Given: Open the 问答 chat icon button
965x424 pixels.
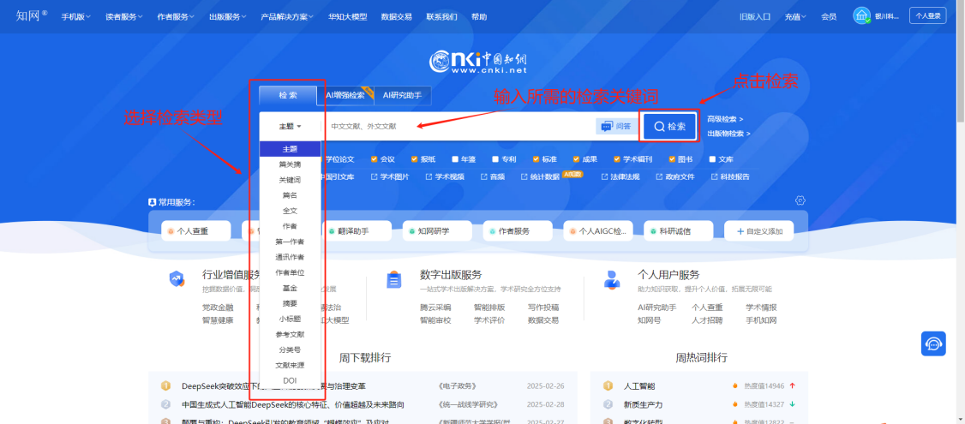Looking at the screenshot, I should pyautogui.click(x=617, y=126).
